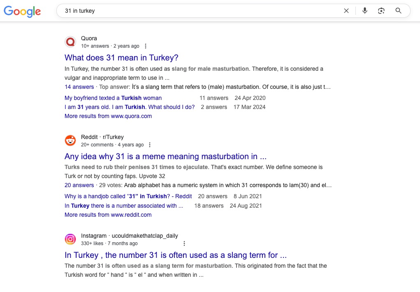Click the '18 answers' count text

pyautogui.click(x=209, y=206)
